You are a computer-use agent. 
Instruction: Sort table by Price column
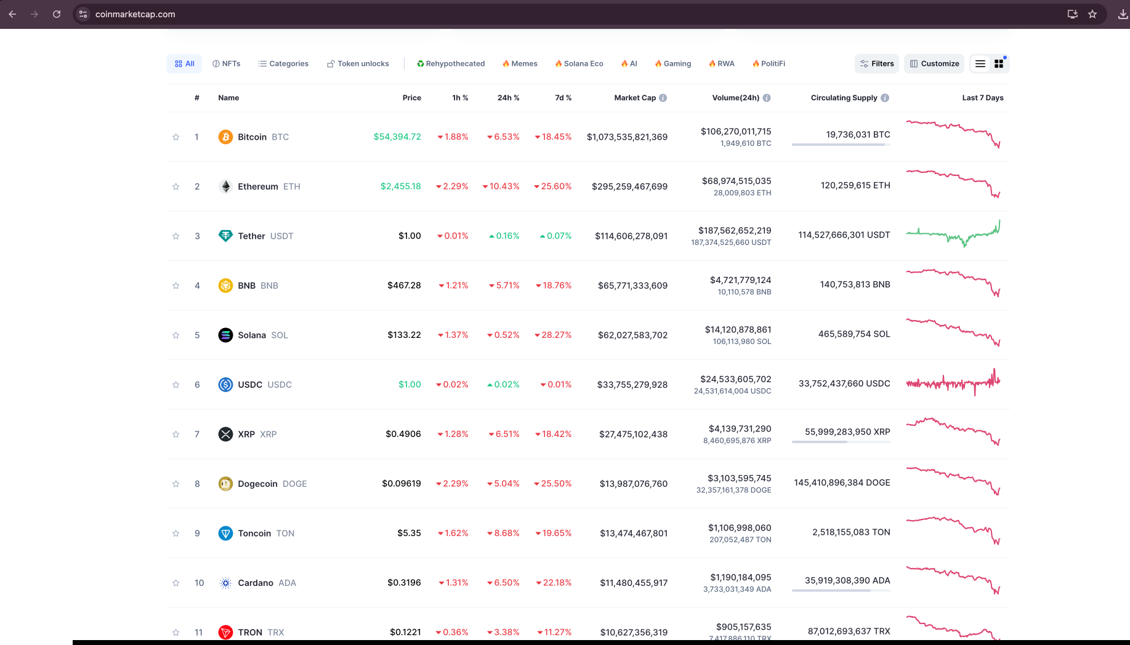click(412, 98)
